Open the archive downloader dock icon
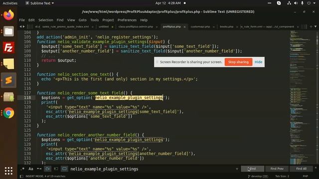 (x=8, y=97)
